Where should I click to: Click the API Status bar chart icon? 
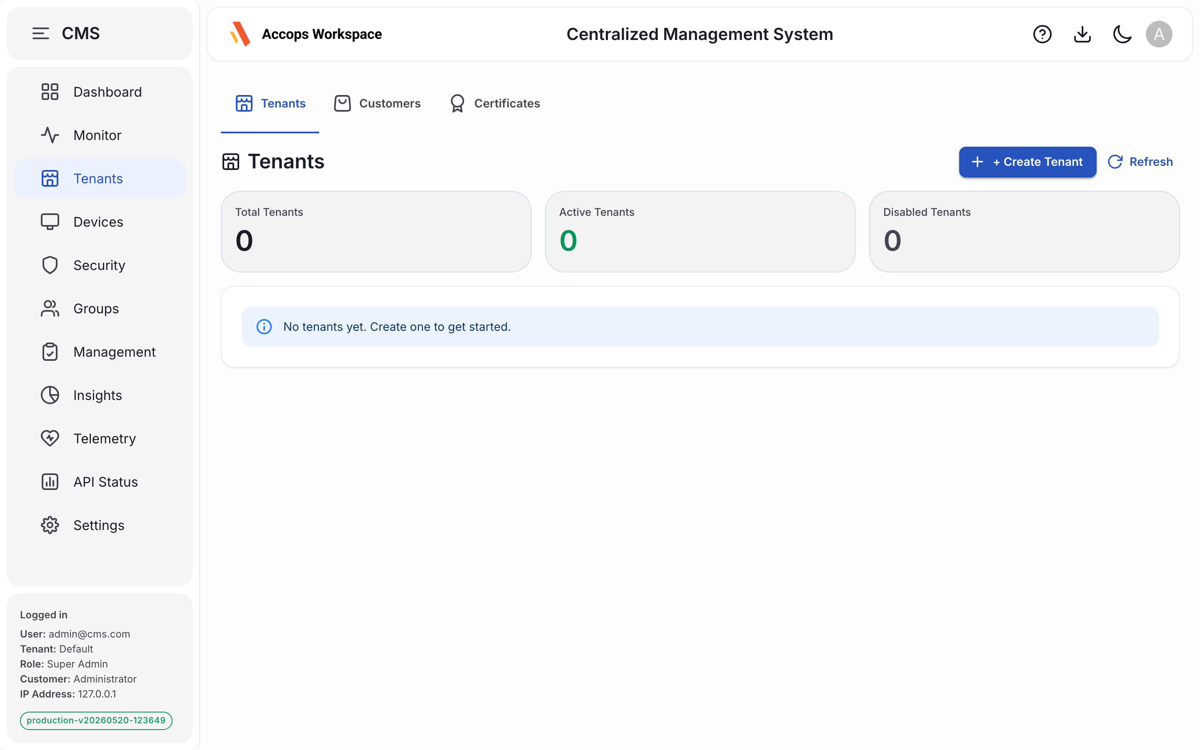pyautogui.click(x=50, y=482)
